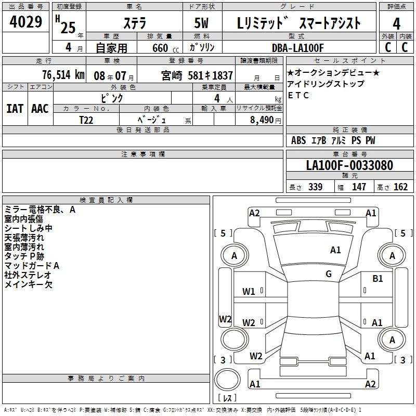
Task: Click the air conditioner value AAC
Action: tap(40, 109)
